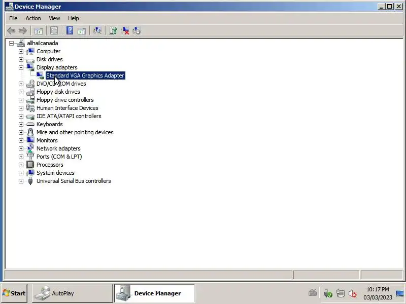
Task: Click the Forward arrow toolbar icon
Action: point(23,30)
